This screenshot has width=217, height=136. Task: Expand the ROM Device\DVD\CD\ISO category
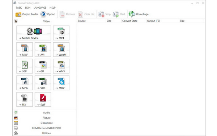45,128
